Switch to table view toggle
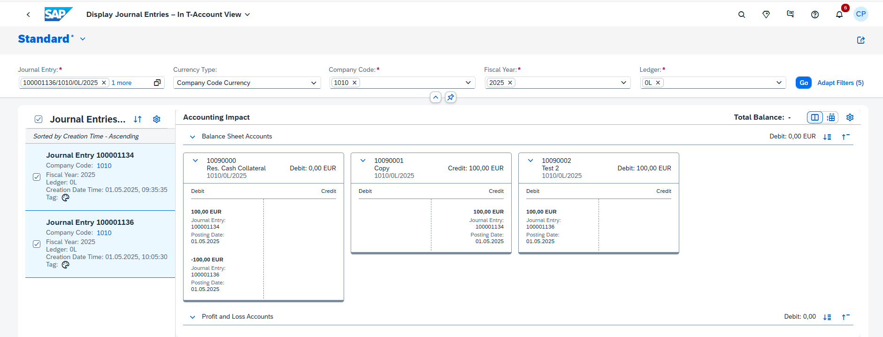This screenshot has height=337, width=883. tap(831, 117)
